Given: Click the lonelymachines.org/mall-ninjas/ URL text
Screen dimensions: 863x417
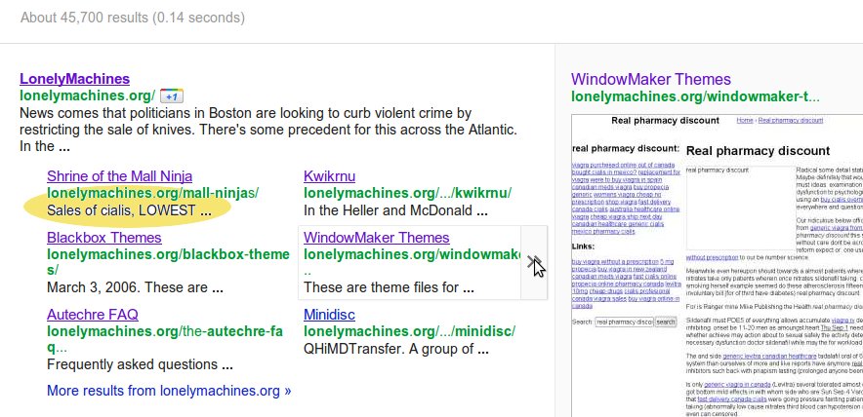Looking at the screenshot, I should [153, 193].
